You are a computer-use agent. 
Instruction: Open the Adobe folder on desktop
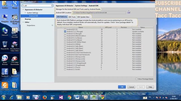[x=14, y=73]
